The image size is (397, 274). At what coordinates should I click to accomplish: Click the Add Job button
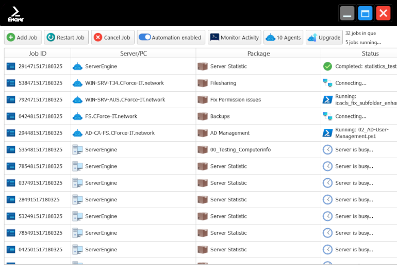coord(23,38)
